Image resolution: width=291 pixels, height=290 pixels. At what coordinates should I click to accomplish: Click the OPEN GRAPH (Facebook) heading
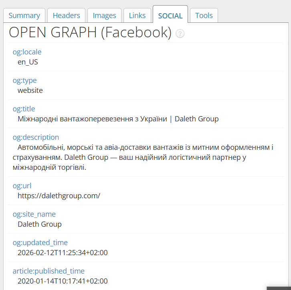[90, 32]
